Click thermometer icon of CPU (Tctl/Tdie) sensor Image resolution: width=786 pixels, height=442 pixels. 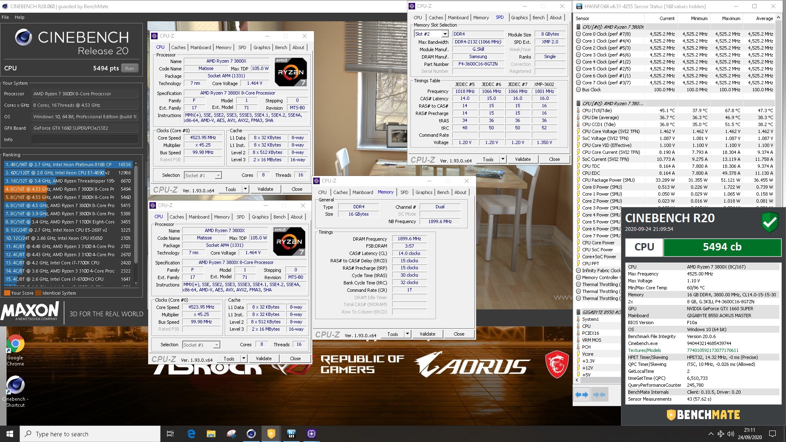click(578, 110)
